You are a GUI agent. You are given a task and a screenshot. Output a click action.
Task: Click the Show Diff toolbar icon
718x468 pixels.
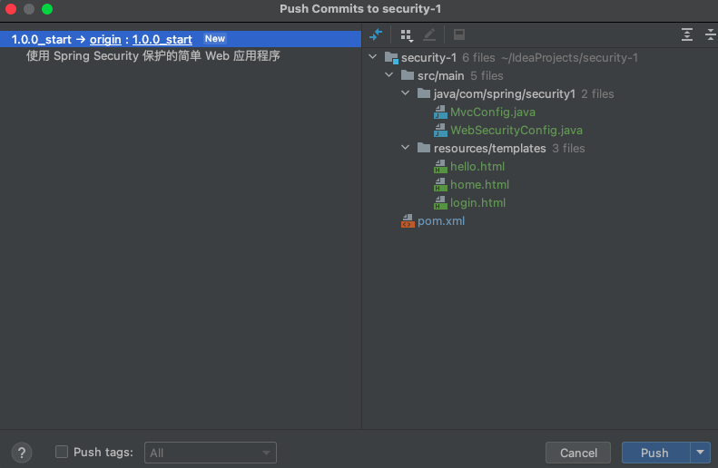pyautogui.click(x=376, y=34)
